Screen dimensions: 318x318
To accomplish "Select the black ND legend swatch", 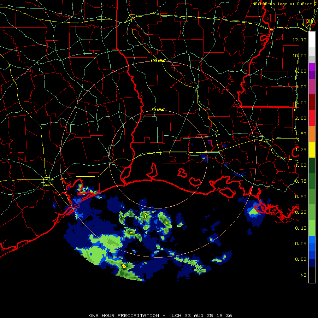I will [312, 275].
